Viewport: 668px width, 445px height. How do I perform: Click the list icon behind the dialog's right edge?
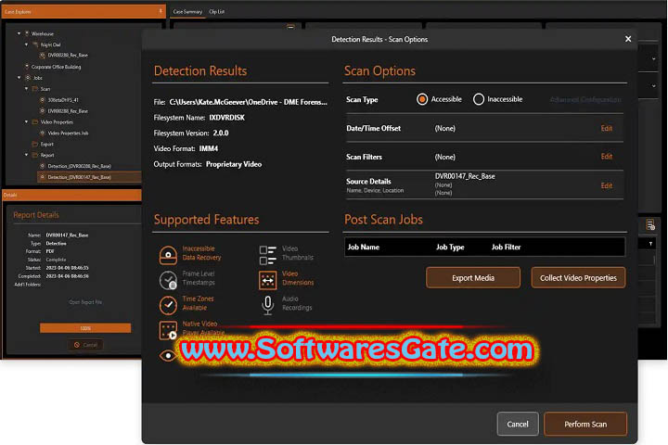(x=650, y=225)
